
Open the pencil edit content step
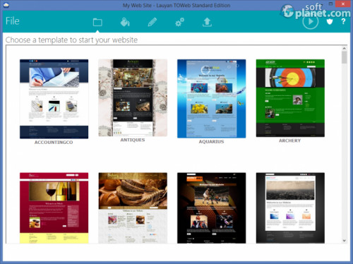pyautogui.click(x=152, y=22)
